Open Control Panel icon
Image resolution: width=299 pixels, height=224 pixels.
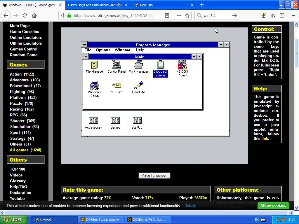tap(117, 67)
